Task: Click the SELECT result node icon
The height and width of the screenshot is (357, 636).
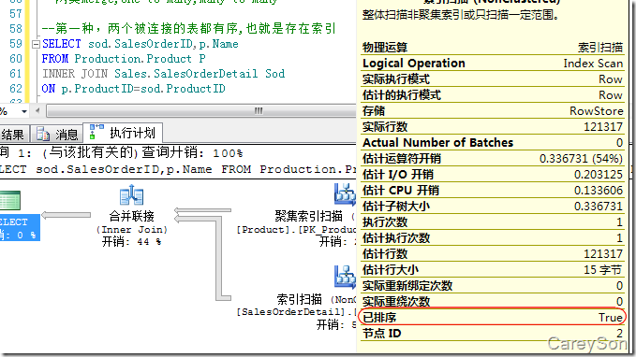Action: [x=9, y=200]
